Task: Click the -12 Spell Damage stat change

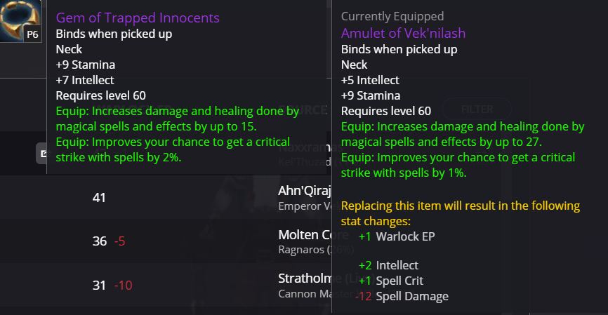Action: 402,296
